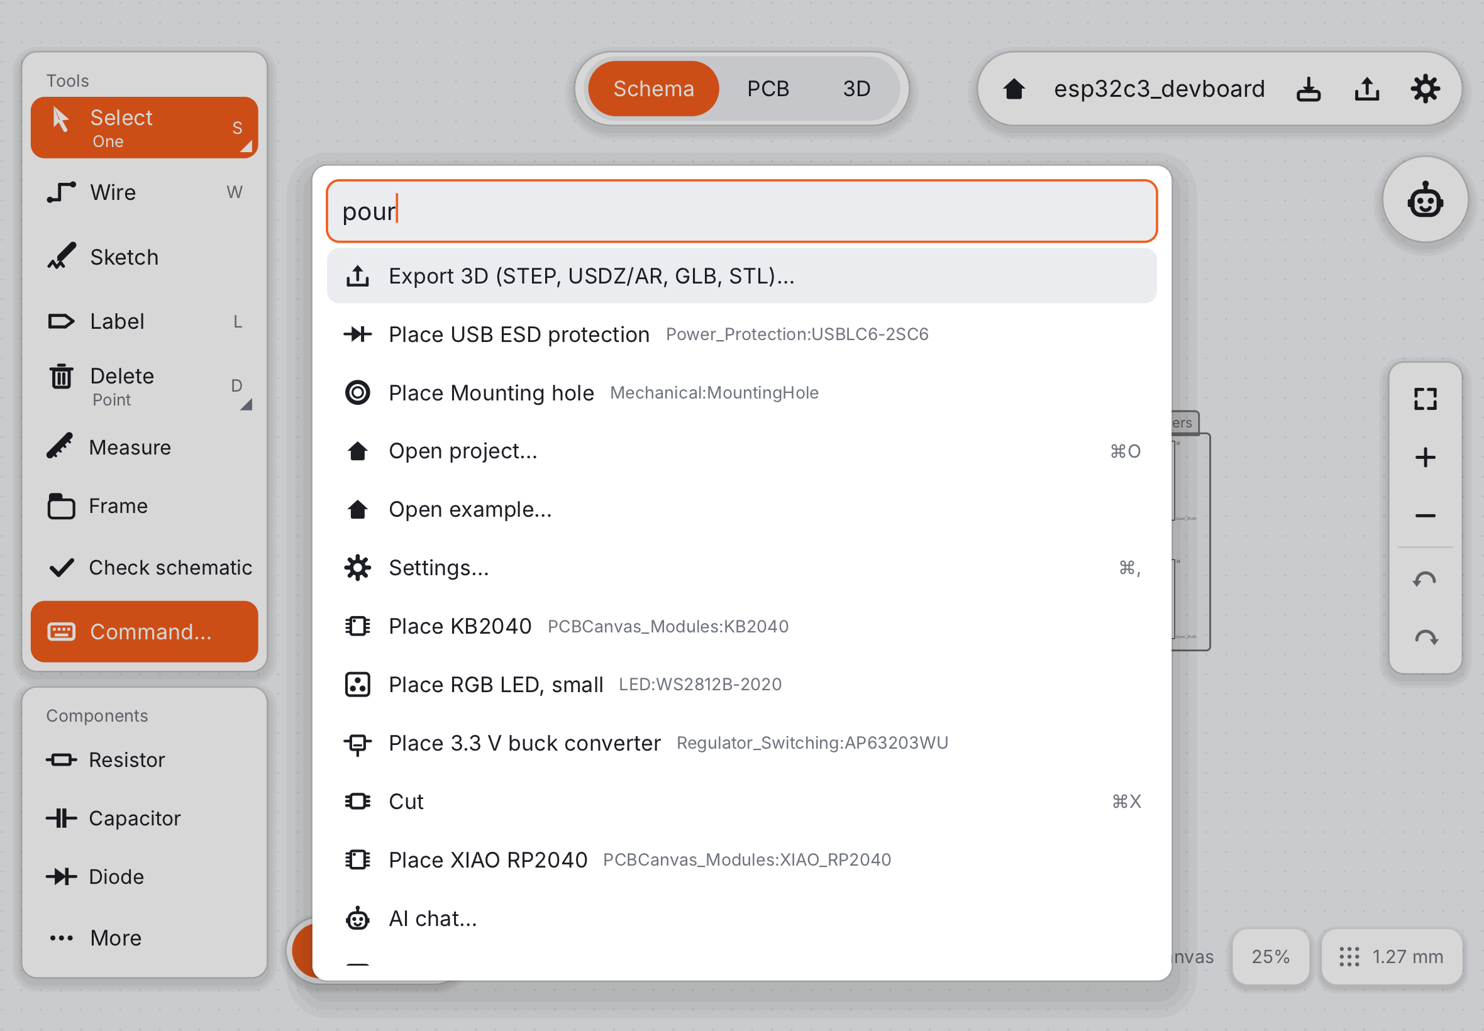Expand Select tool mode options arrow
Image resolution: width=1484 pixels, height=1031 pixels.
[x=245, y=146]
